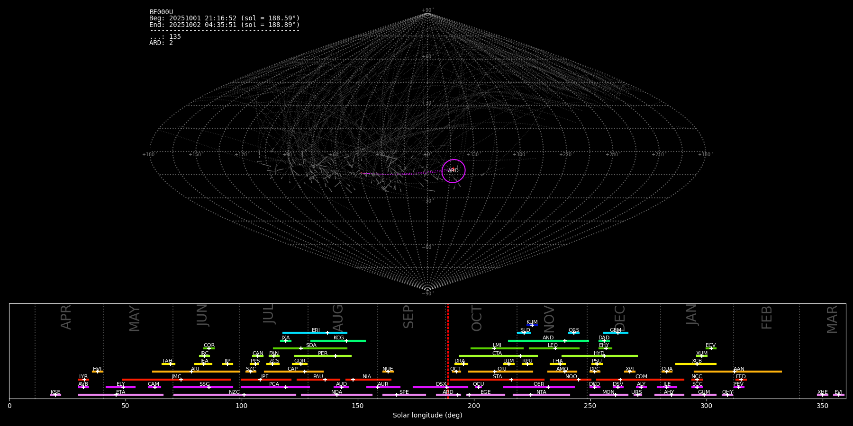853x426 pixels.
Task: Click the FEB month label
Action: [x=767, y=318]
